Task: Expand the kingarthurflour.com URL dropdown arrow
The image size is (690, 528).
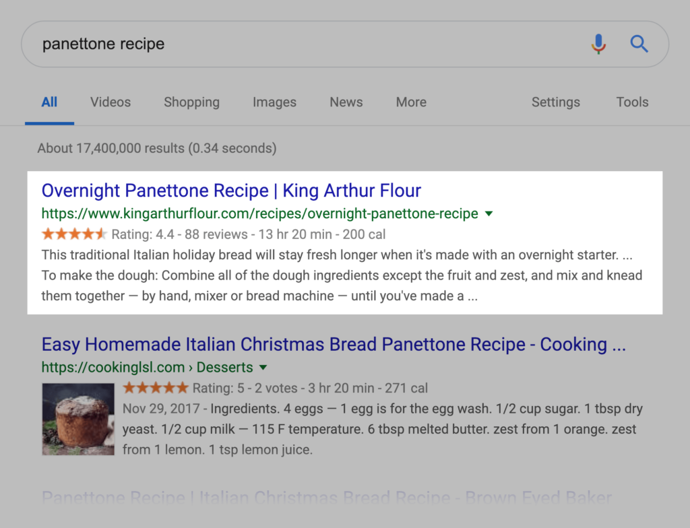Action: coord(489,213)
